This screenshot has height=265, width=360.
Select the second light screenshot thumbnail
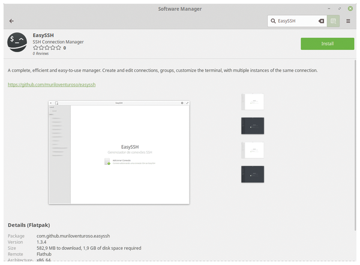tap(253, 150)
